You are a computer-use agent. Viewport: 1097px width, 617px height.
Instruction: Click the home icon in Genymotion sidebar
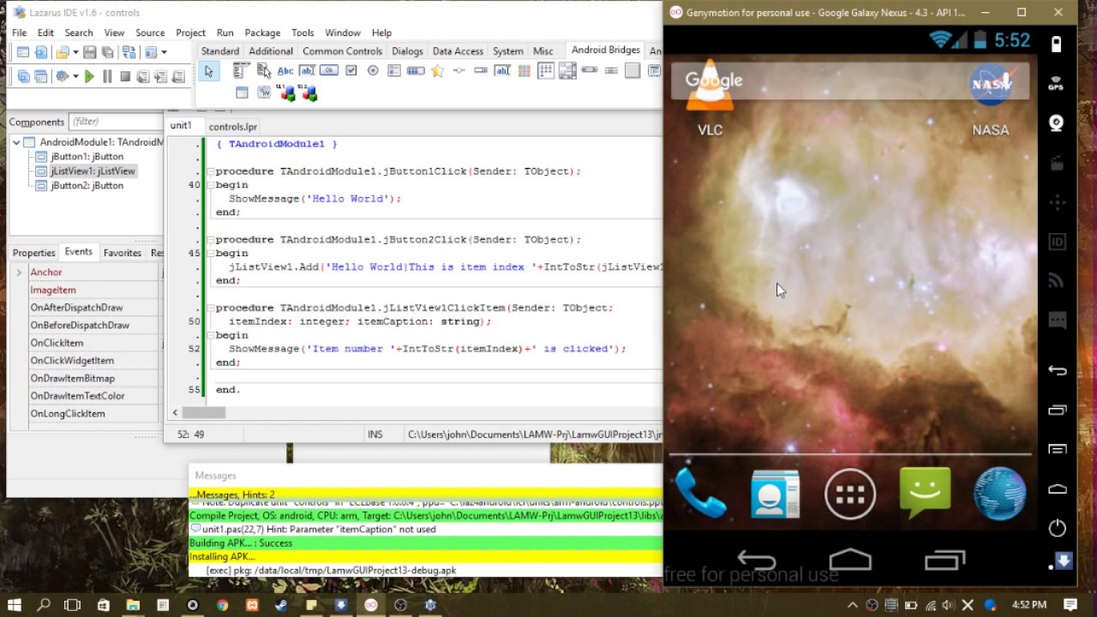pos(1057,488)
